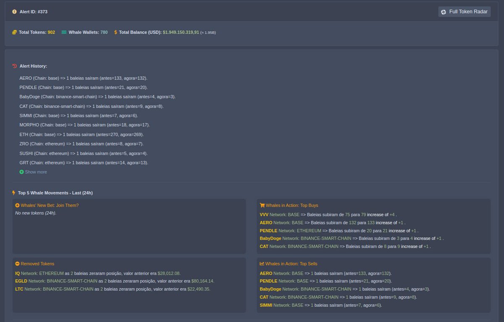Click the SUSHI alert history row
The width and height of the screenshot is (504, 322).
(x=83, y=153)
